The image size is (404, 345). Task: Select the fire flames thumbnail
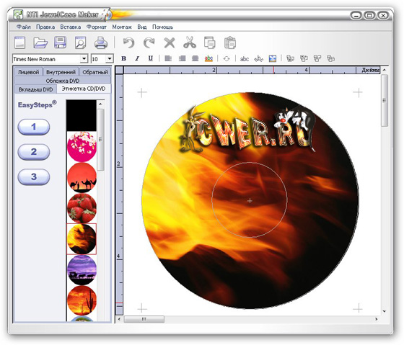tap(82, 239)
